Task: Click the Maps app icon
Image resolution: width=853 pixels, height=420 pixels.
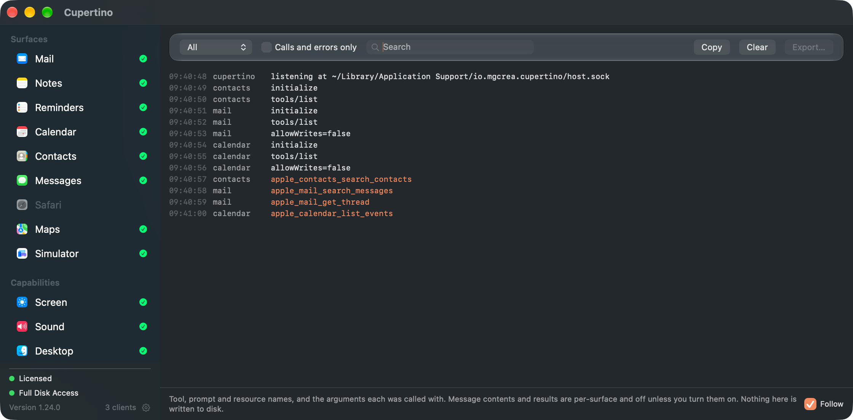Action: point(22,229)
